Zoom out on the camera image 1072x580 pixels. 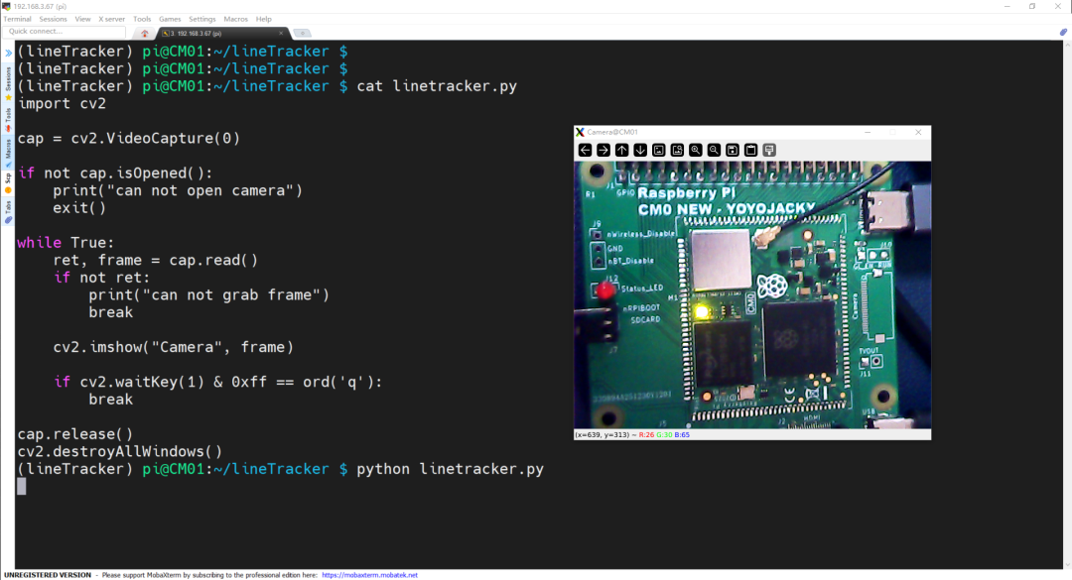coord(714,151)
